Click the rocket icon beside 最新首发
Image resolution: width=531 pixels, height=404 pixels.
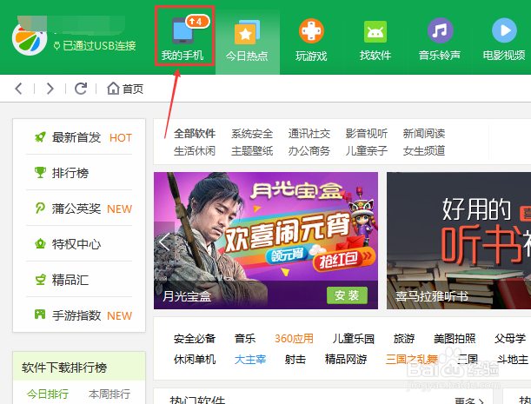pyautogui.click(x=40, y=137)
